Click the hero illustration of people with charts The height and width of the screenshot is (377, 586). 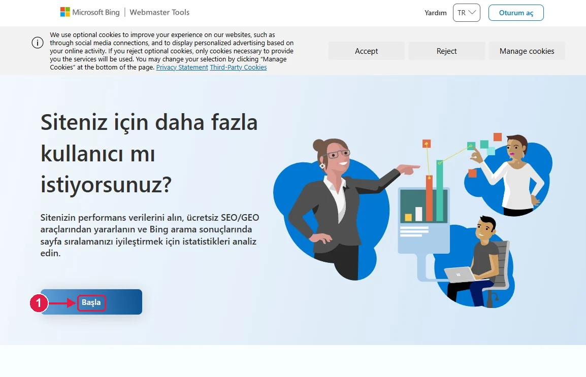[x=413, y=220]
